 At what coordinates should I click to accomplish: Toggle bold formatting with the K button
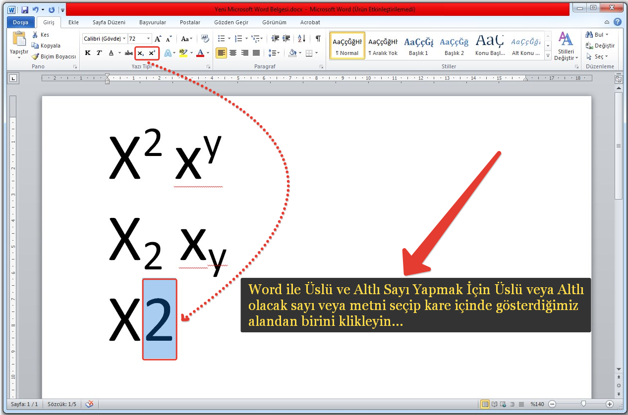click(x=88, y=53)
